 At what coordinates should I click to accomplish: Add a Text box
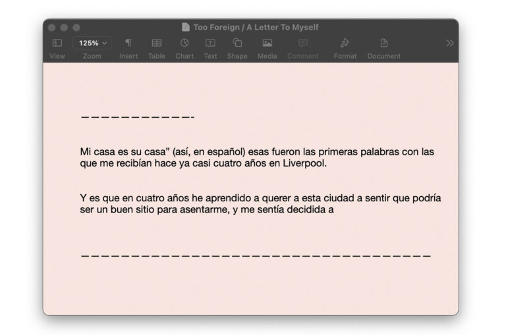pos(210,43)
